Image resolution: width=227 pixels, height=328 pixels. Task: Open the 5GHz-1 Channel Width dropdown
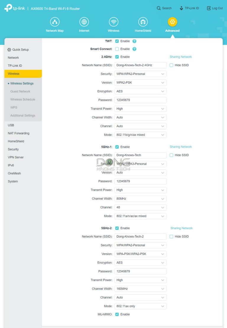[x=140, y=199]
